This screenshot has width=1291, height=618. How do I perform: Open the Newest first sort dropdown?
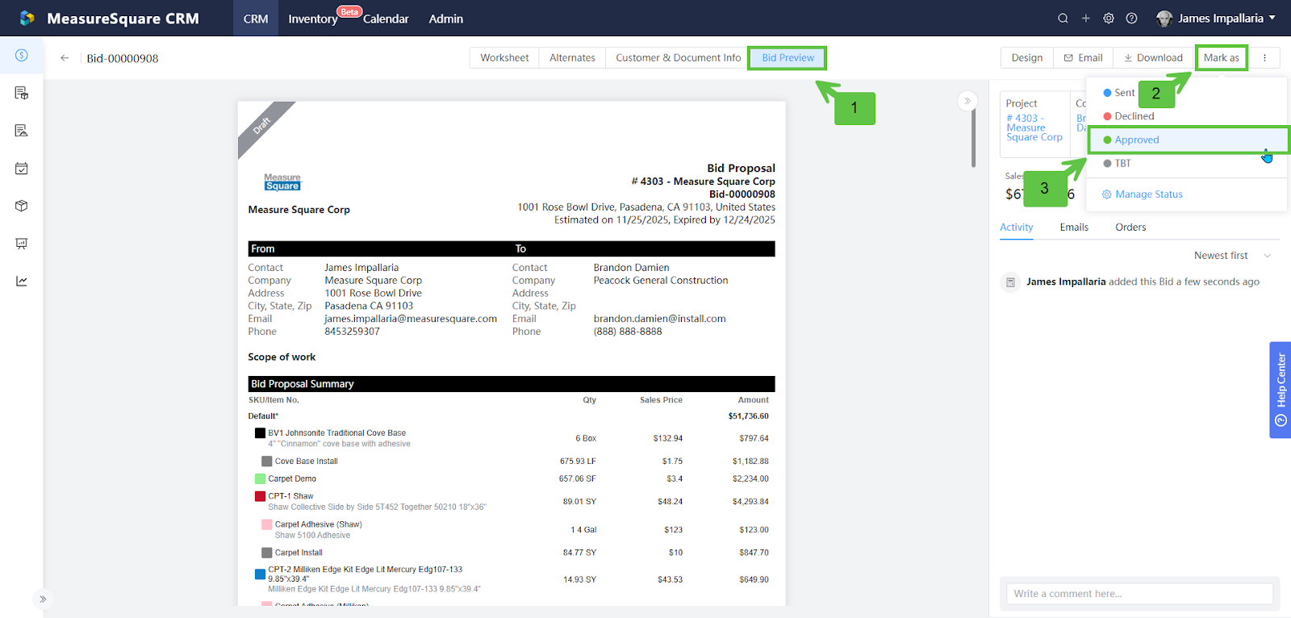pos(1232,256)
